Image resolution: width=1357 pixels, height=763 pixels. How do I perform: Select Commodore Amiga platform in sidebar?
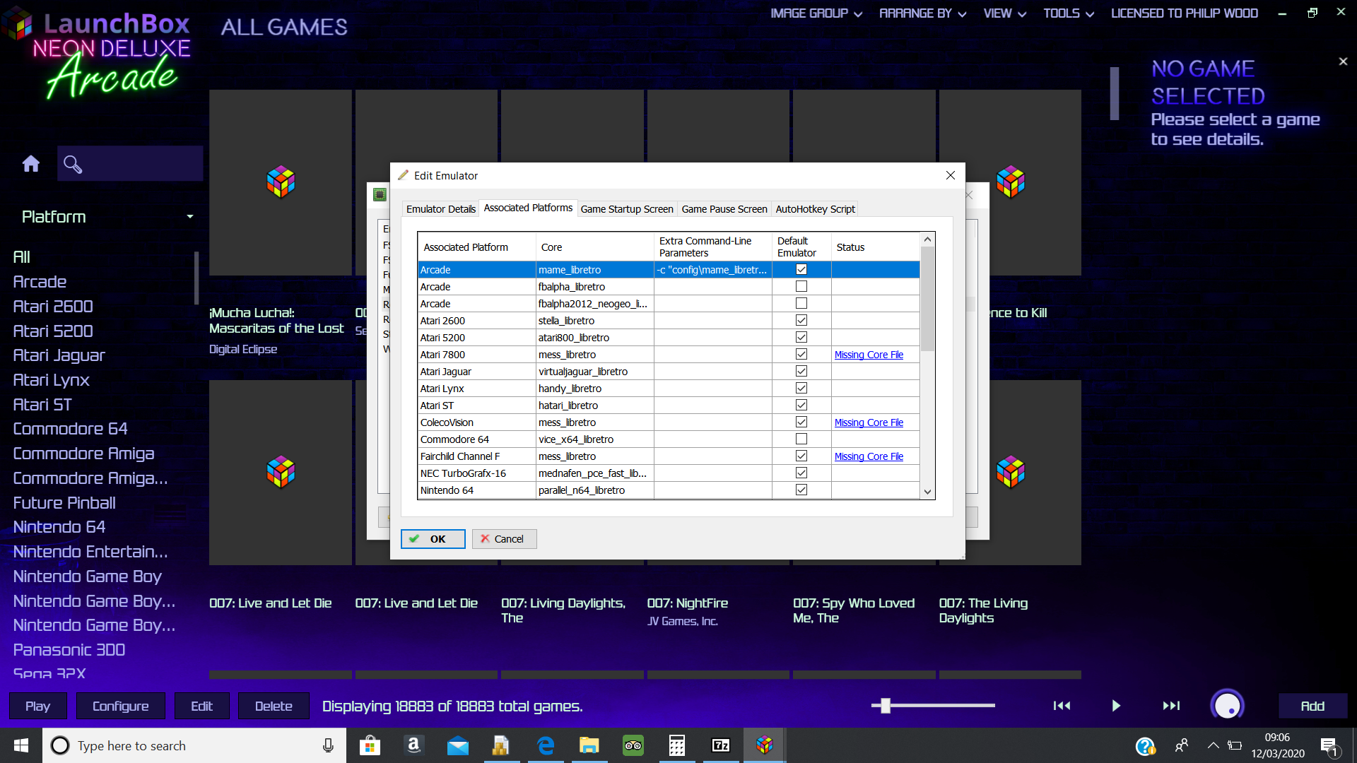tap(83, 454)
